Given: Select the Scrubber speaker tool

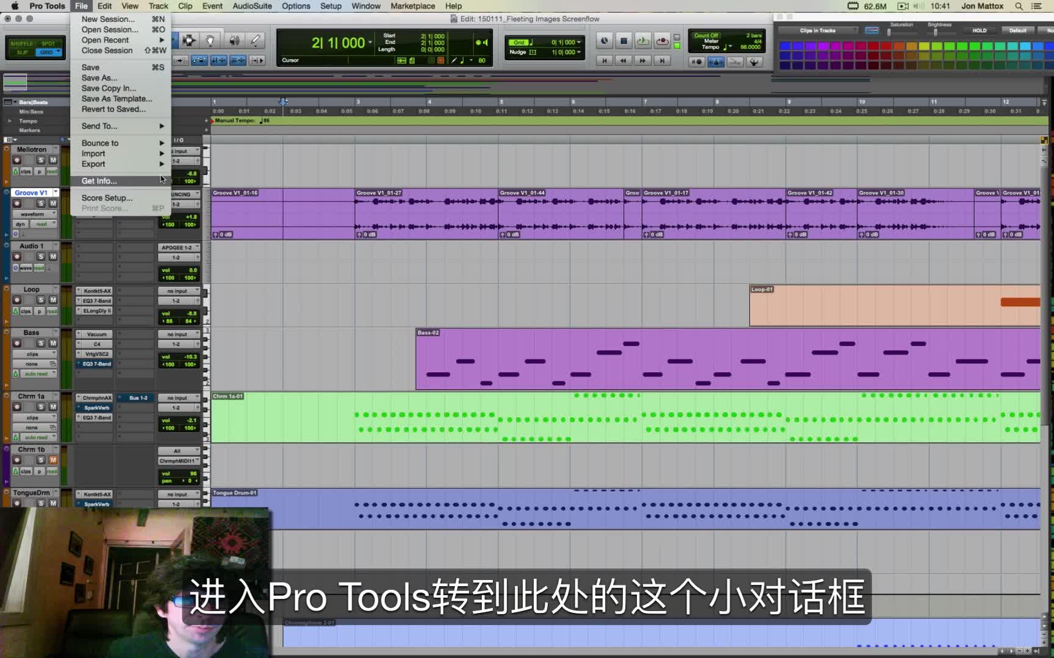Looking at the screenshot, I should pyautogui.click(x=234, y=41).
